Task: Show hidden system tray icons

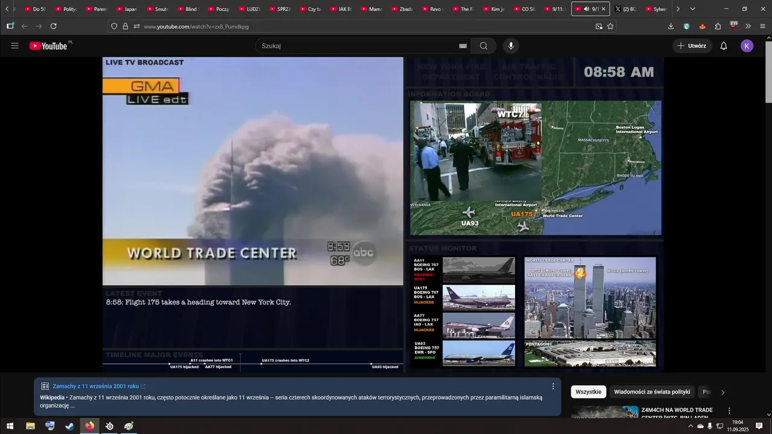Action: [x=691, y=426]
